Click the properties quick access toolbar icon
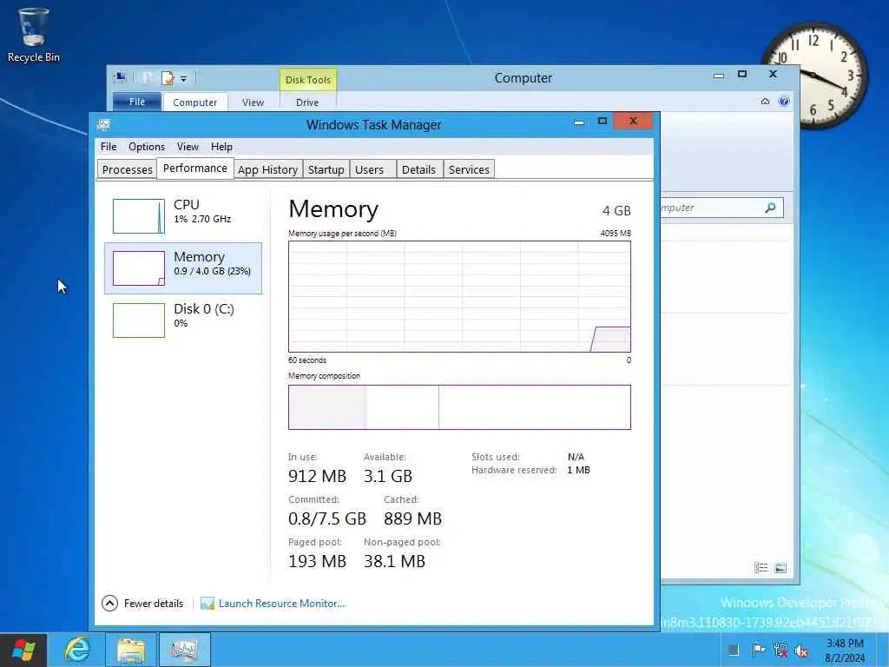This screenshot has height=667, width=889. 168,78
